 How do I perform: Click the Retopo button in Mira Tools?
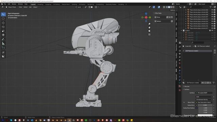tap(159, 21)
